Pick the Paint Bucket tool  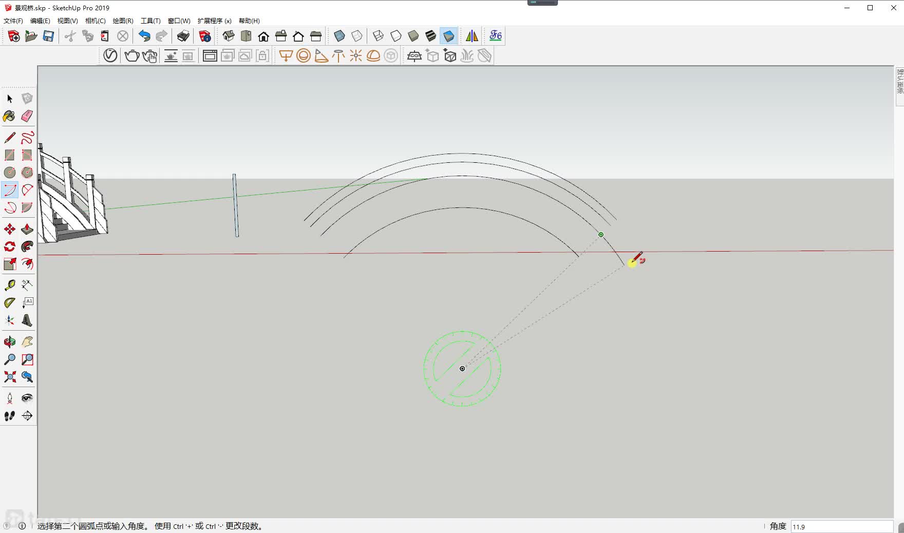(x=10, y=116)
